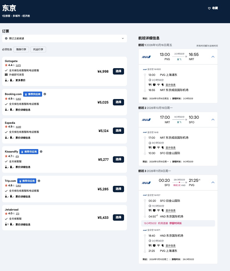Image resolution: width=230 pixels, height=271 pixels.
Task: Expand the 预订之前阅读 section
Action: pyautogui.click(x=123, y=38)
